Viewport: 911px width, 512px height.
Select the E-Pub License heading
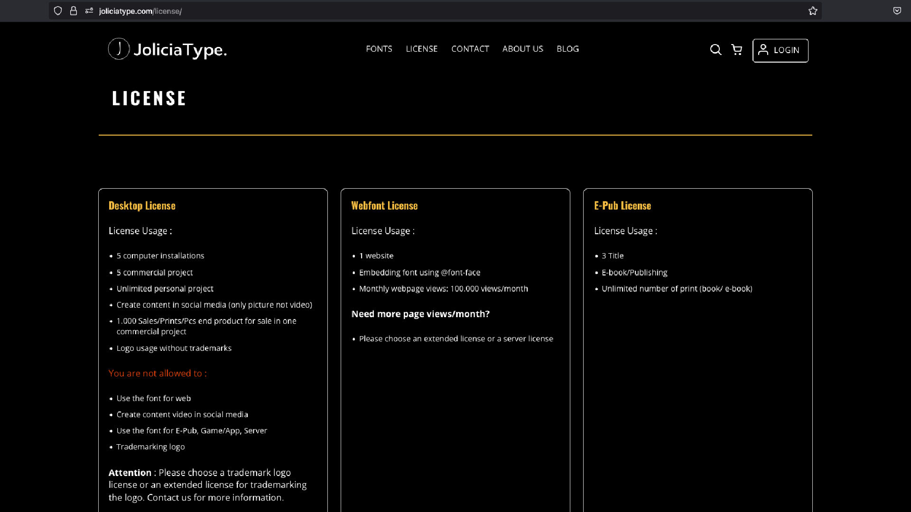pyautogui.click(x=623, y=206)
